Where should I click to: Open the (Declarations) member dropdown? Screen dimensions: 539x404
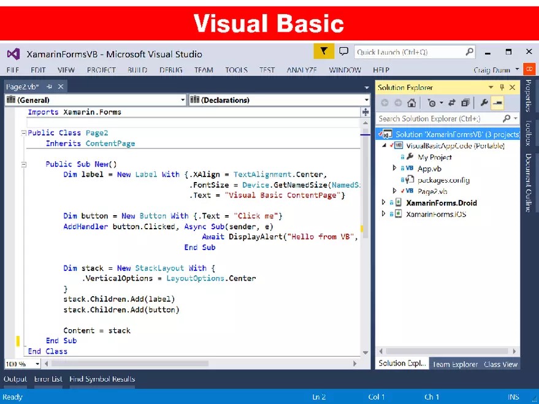(279, 100)
